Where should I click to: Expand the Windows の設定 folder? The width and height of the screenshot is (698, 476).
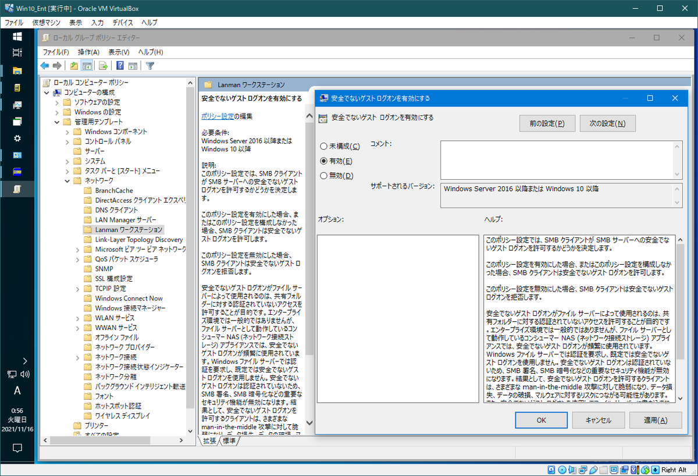click(x=58, y=112)
